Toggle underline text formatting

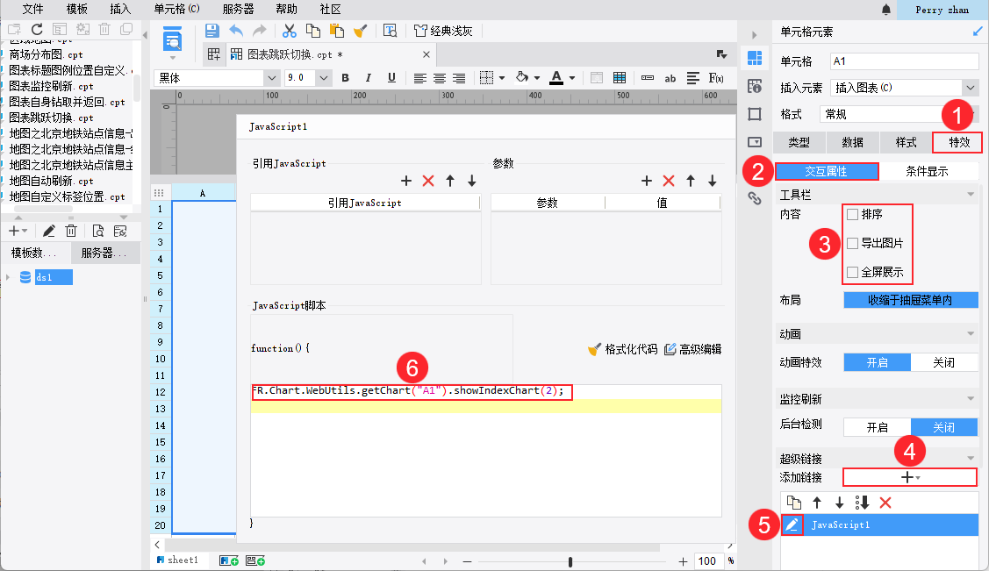[391, 77]
